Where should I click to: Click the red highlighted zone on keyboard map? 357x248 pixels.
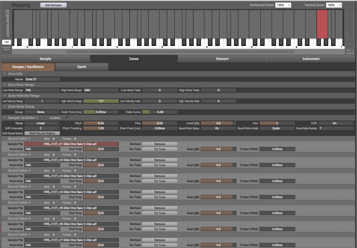322,24
